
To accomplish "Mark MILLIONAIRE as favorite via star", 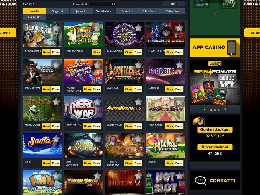I will pos(138,27).
